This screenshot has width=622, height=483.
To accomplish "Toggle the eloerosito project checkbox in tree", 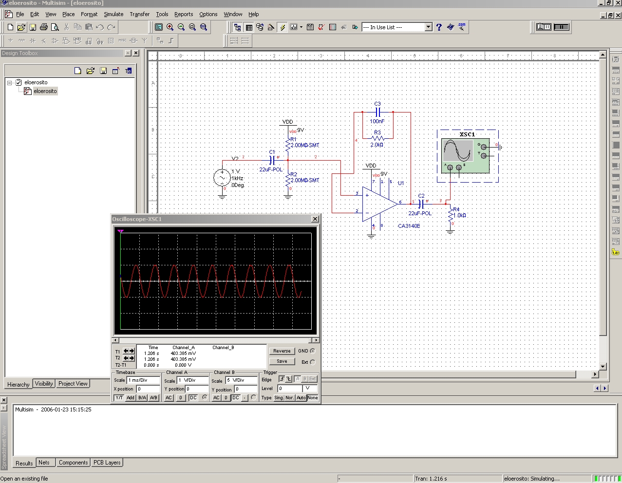I will (19, 82).
